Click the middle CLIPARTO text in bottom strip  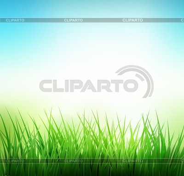click(x=74, y=161)
